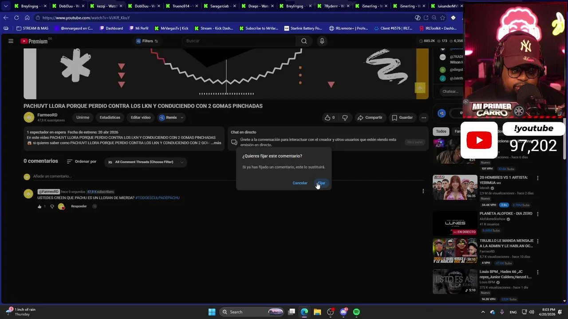Viewport: 568px width, 319px height.
Task: Dislike the FarmeoRD comment
Action: click(x=52, y=206)
